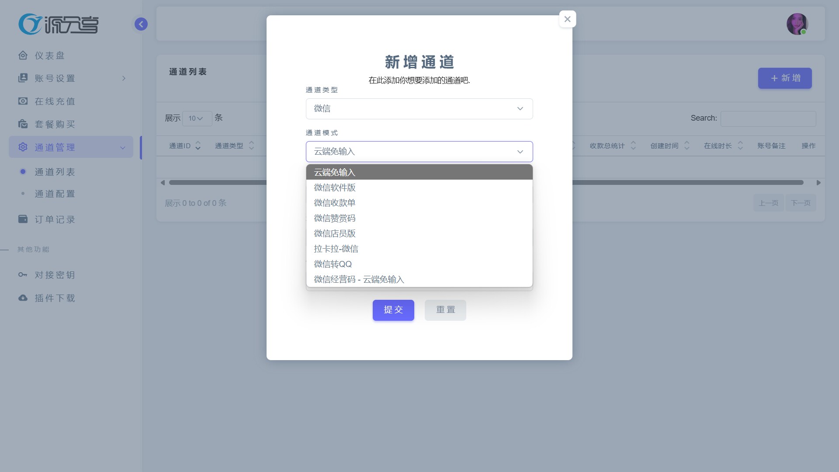Viewport: 839px width, 472px height.
Task: Submit the form with 提交 button
Action: pyautogui.click(x=393, y=310)
